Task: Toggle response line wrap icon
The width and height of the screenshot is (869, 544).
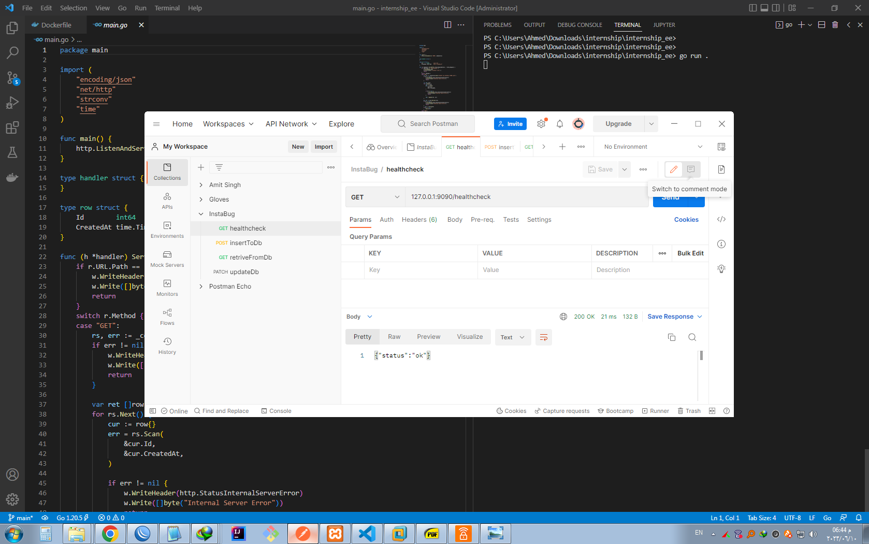Action: click(544, 337)
